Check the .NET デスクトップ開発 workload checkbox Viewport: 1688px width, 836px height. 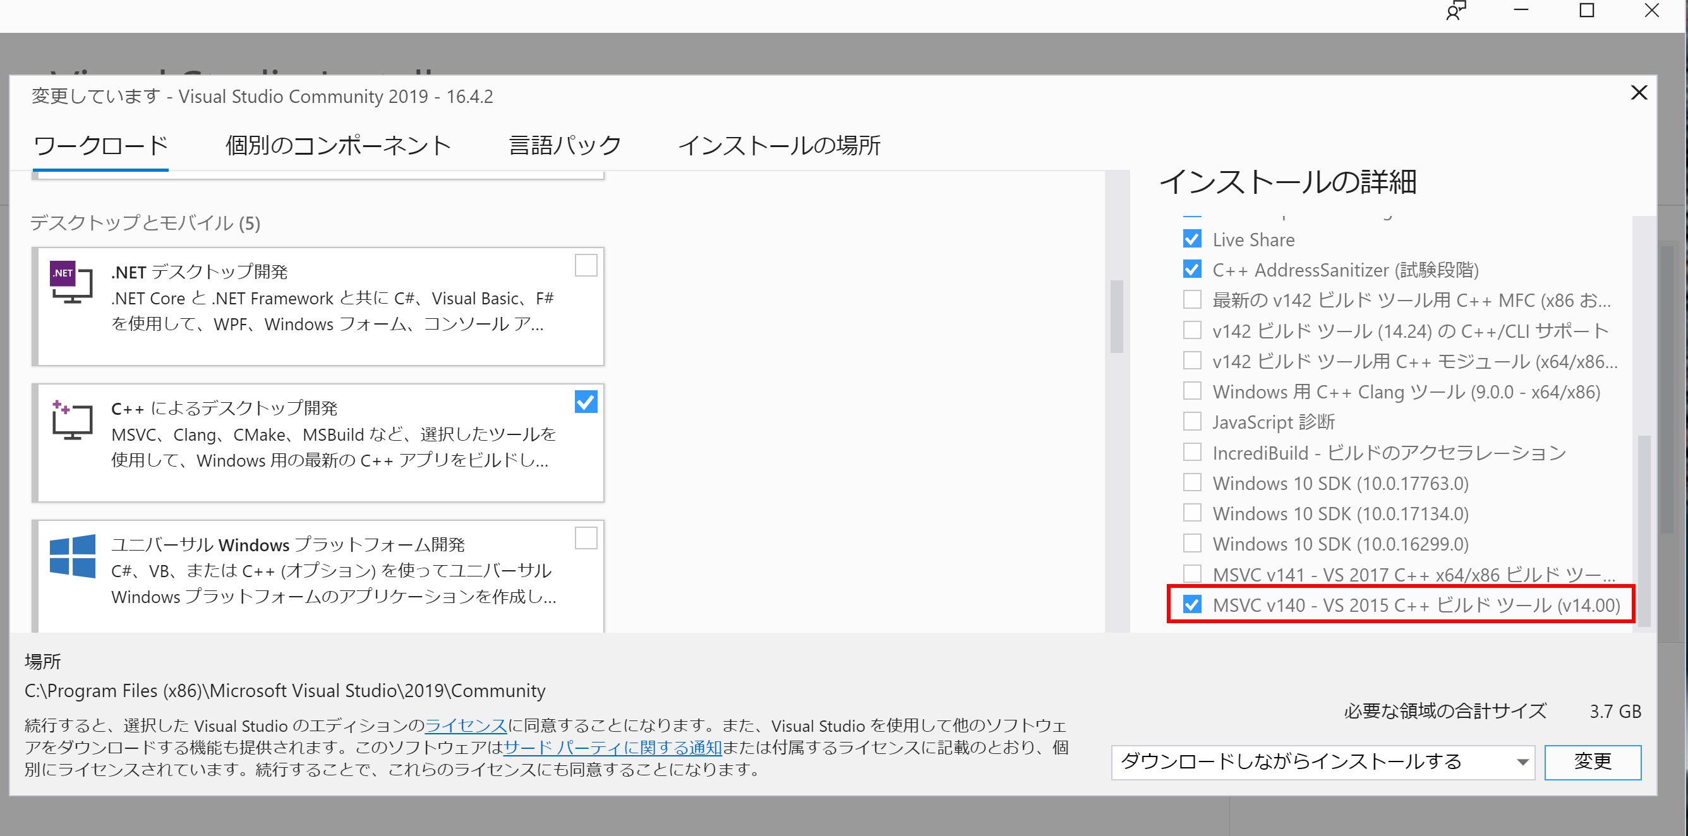(586, 265)
